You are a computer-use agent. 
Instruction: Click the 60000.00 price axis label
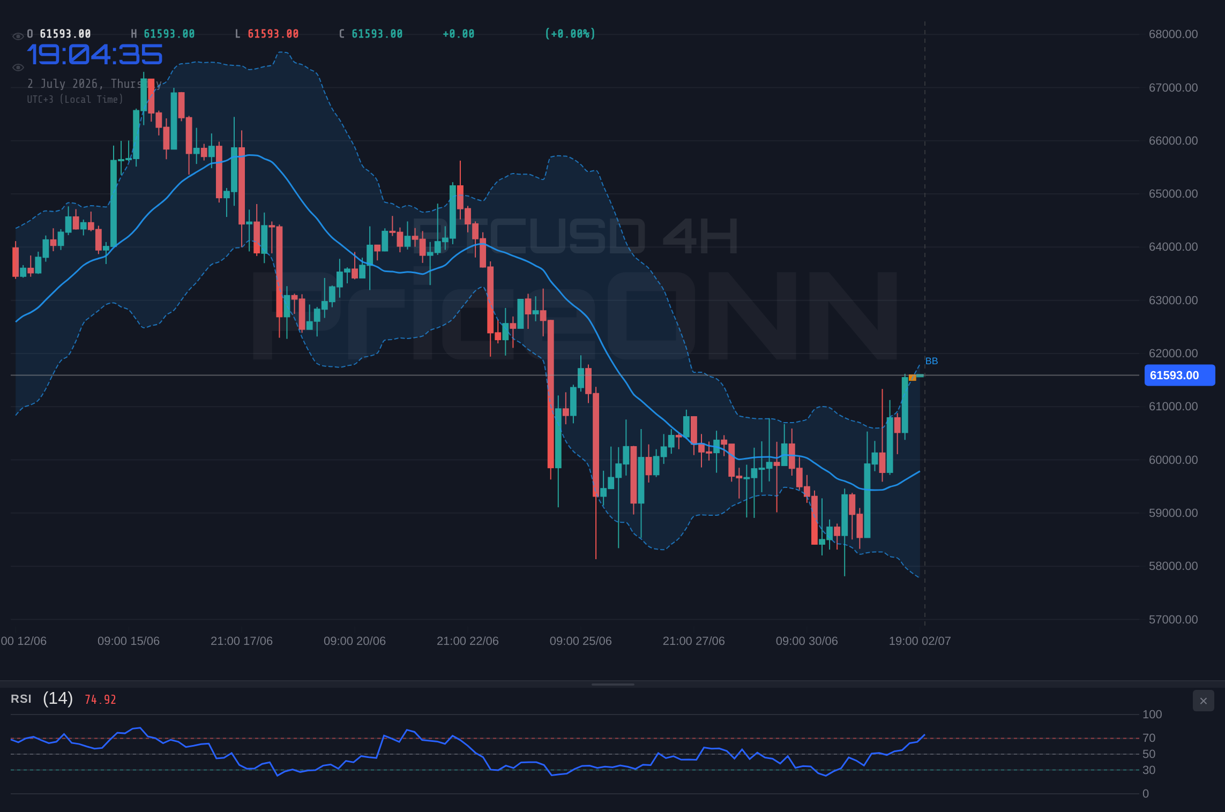[1173, 460]
